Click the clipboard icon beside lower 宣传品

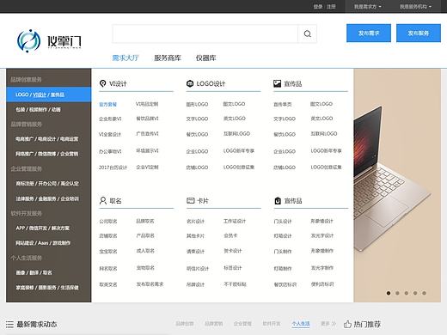click(x=278, y=201)
